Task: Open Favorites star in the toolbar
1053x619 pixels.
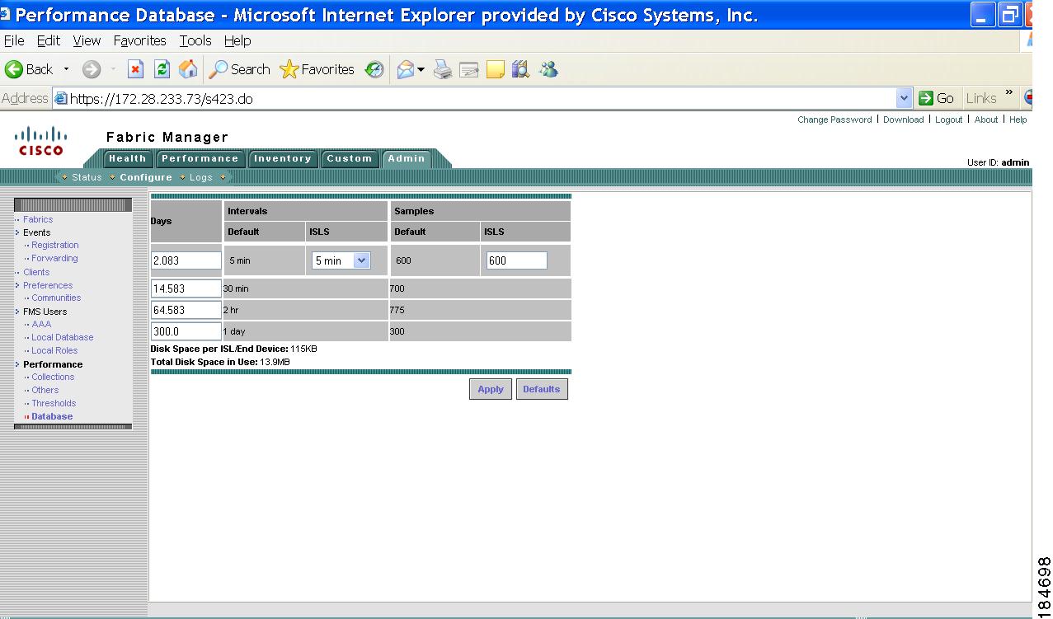Action: coord(289,70)
